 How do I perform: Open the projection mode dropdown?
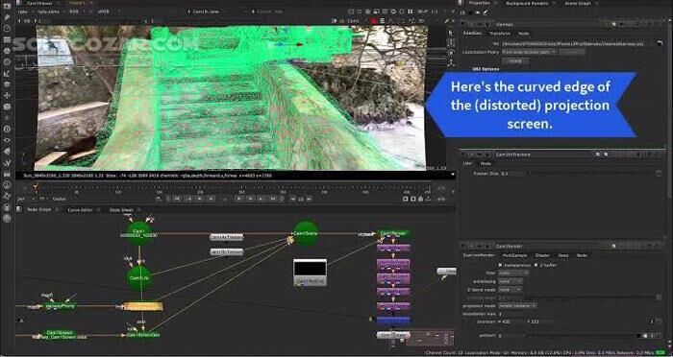pos(517,305)
